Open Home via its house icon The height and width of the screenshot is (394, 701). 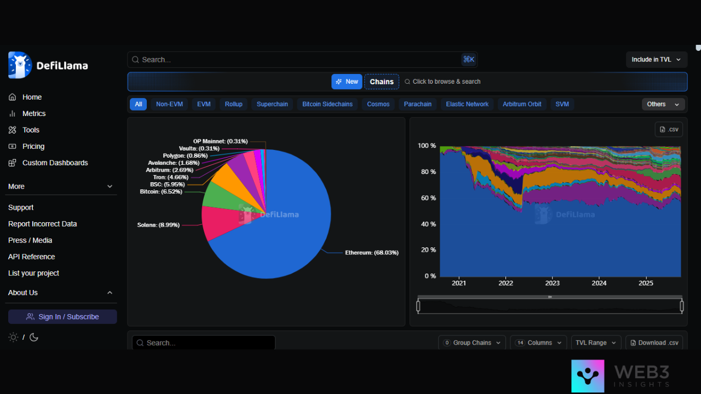click(x=13, y=97)
